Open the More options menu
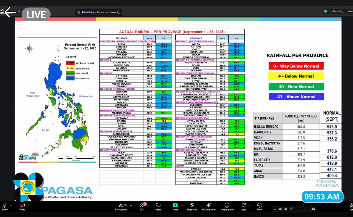 coord(259,206)
